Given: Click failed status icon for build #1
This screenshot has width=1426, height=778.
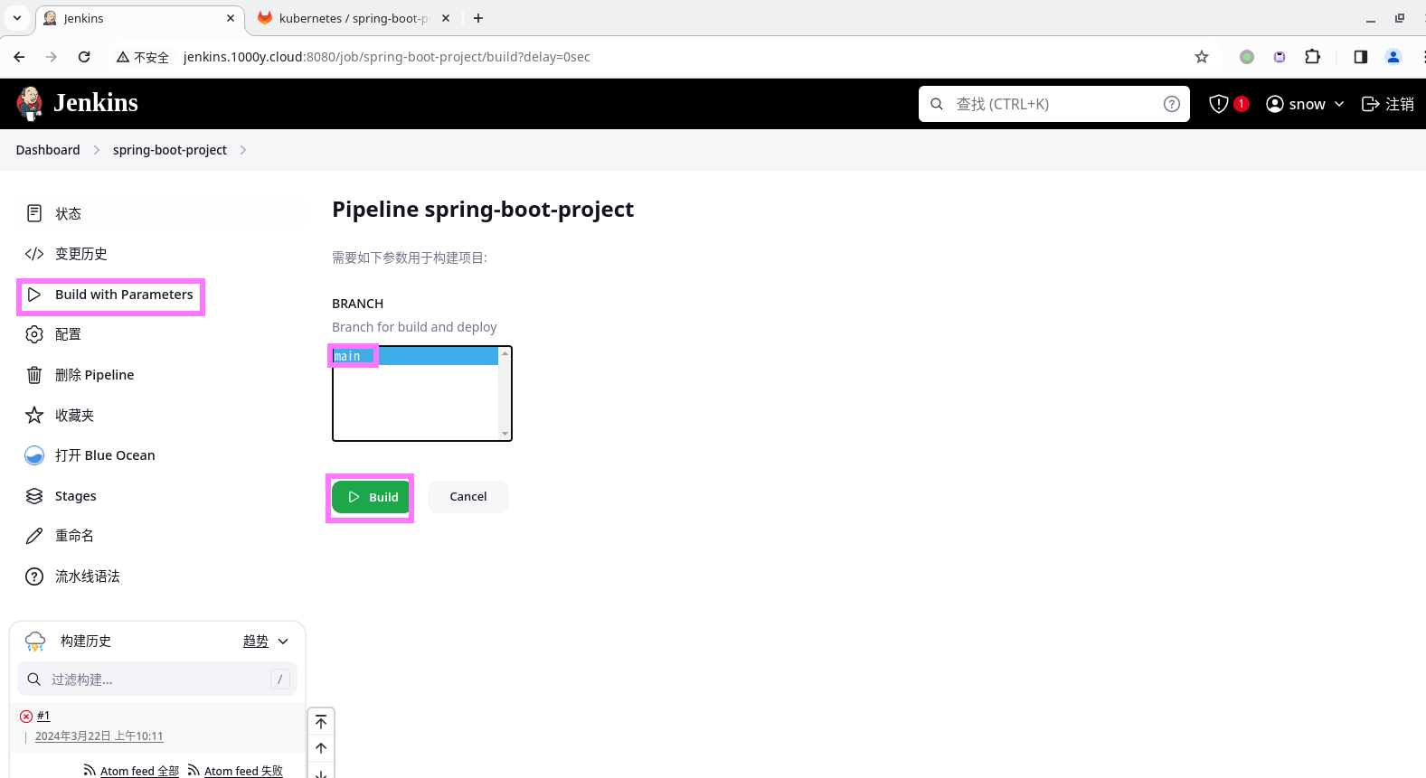Looking at the screenshot, I should click(x=26, y=716).
